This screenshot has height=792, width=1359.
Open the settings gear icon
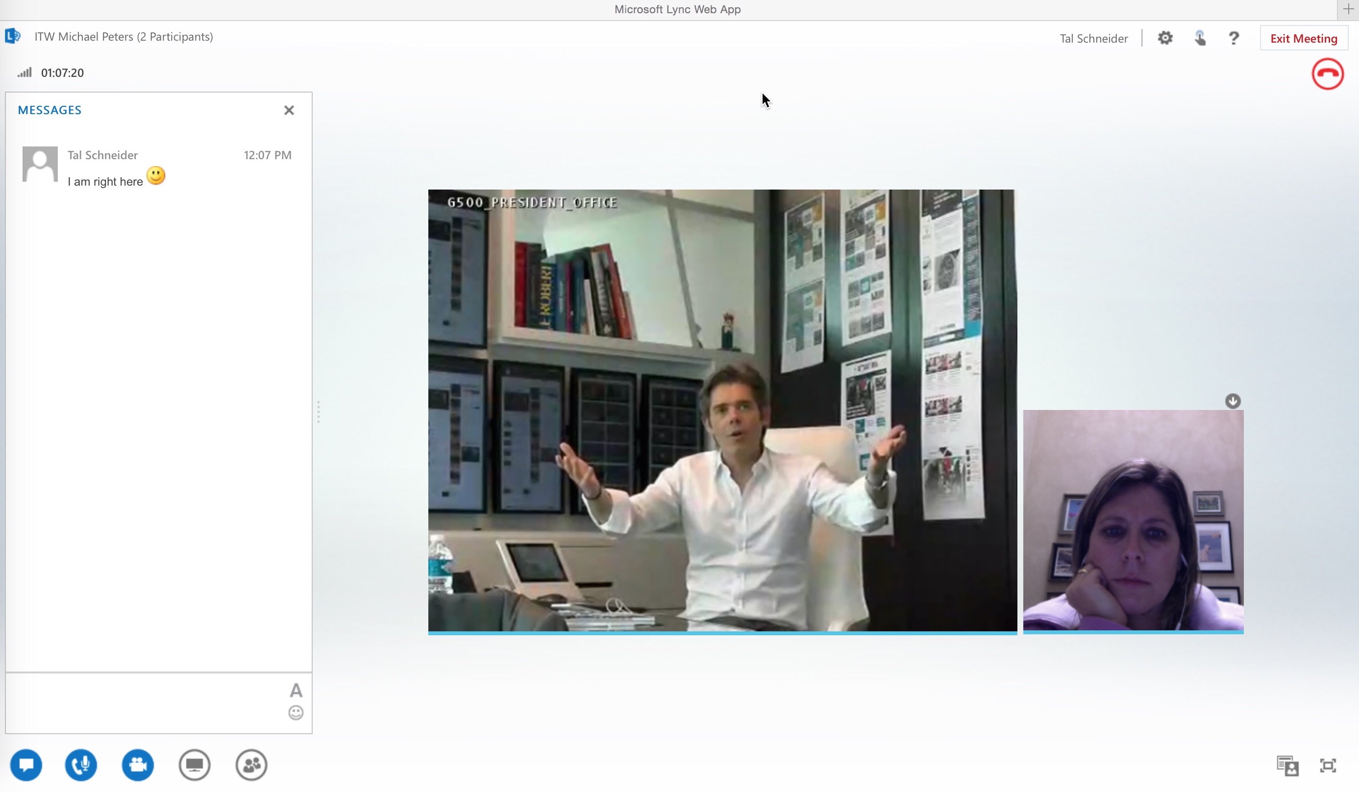pyautogui.click(x=1165, y=38)
